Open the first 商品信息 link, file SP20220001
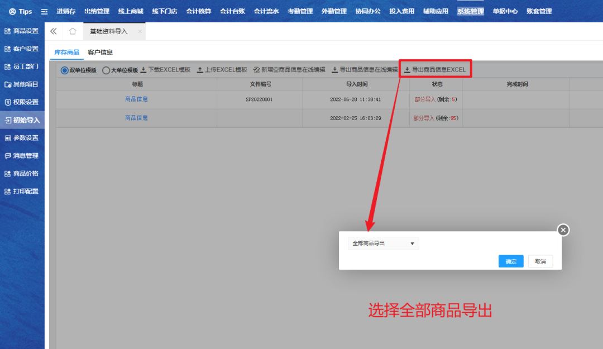 coord(137,99)
